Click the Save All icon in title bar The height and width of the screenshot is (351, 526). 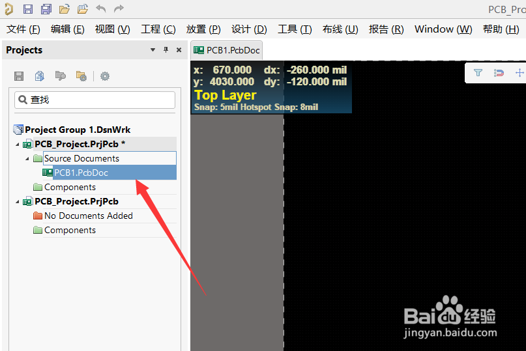coord(46,9)
